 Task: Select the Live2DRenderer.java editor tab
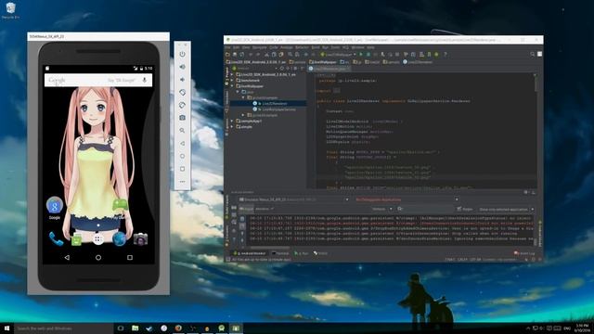tap(329, 69)
